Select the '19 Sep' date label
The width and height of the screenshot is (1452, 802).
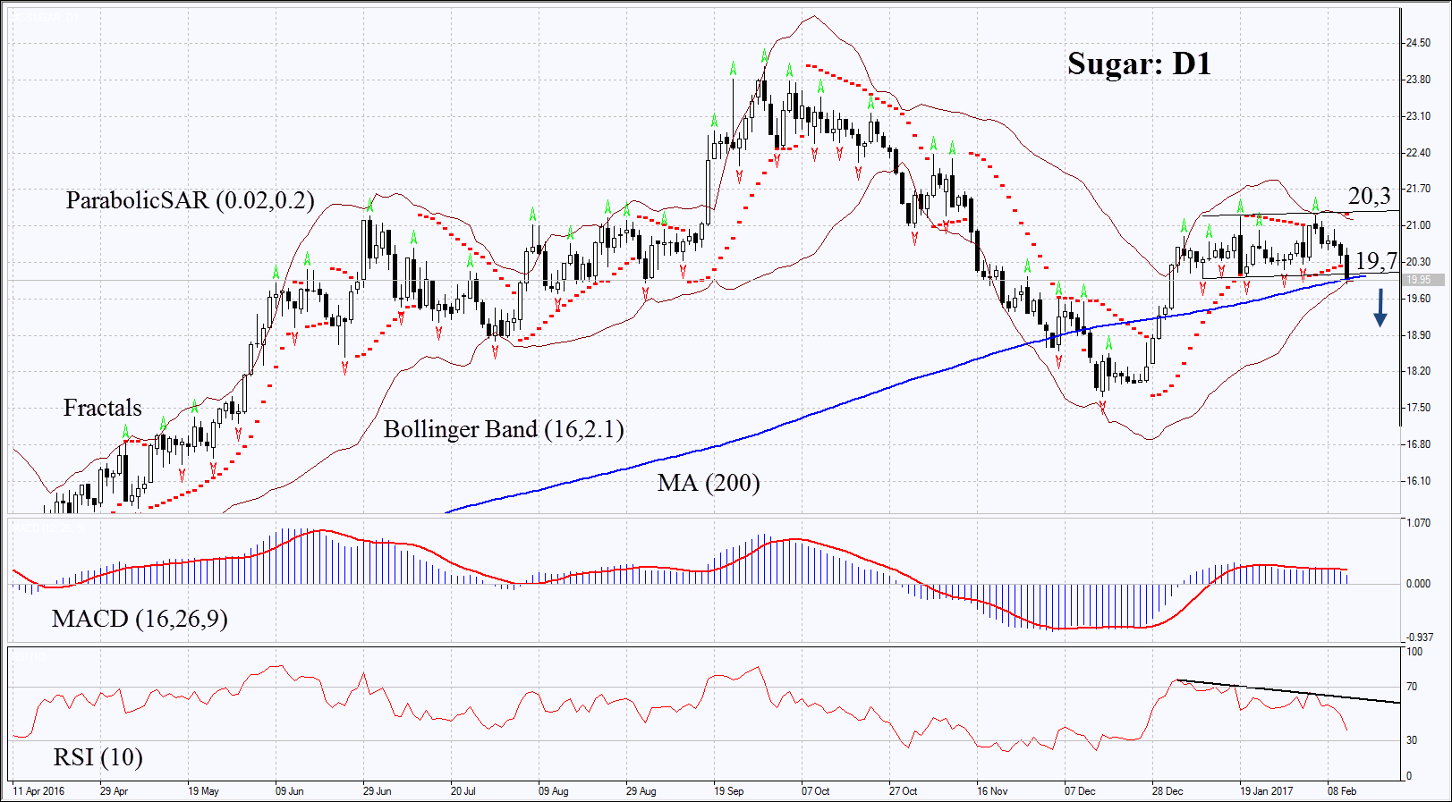(x=729, y=791)
